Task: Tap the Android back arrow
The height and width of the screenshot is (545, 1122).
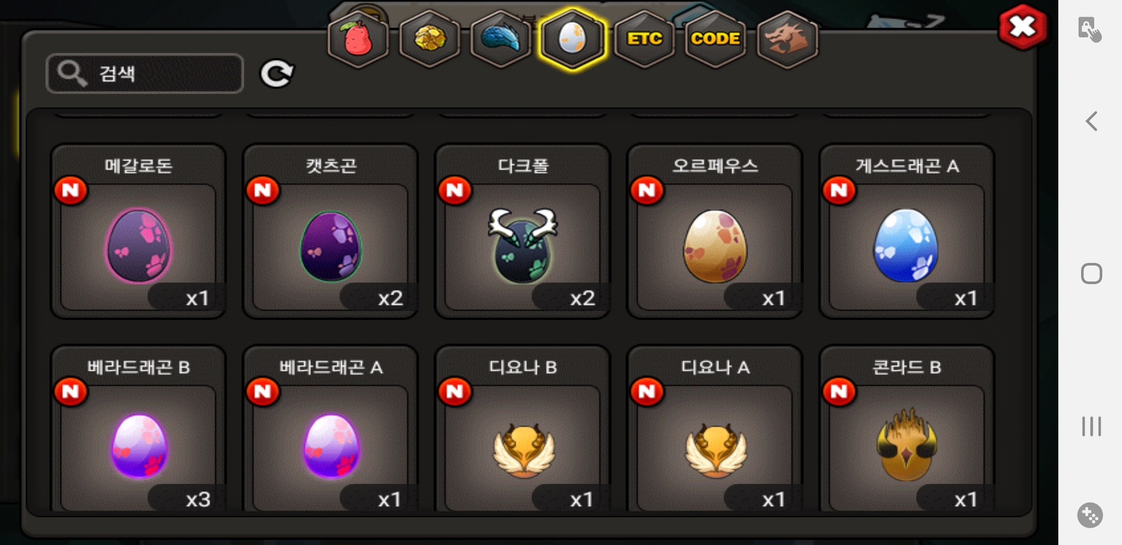Action: (x=1092, y=121)
